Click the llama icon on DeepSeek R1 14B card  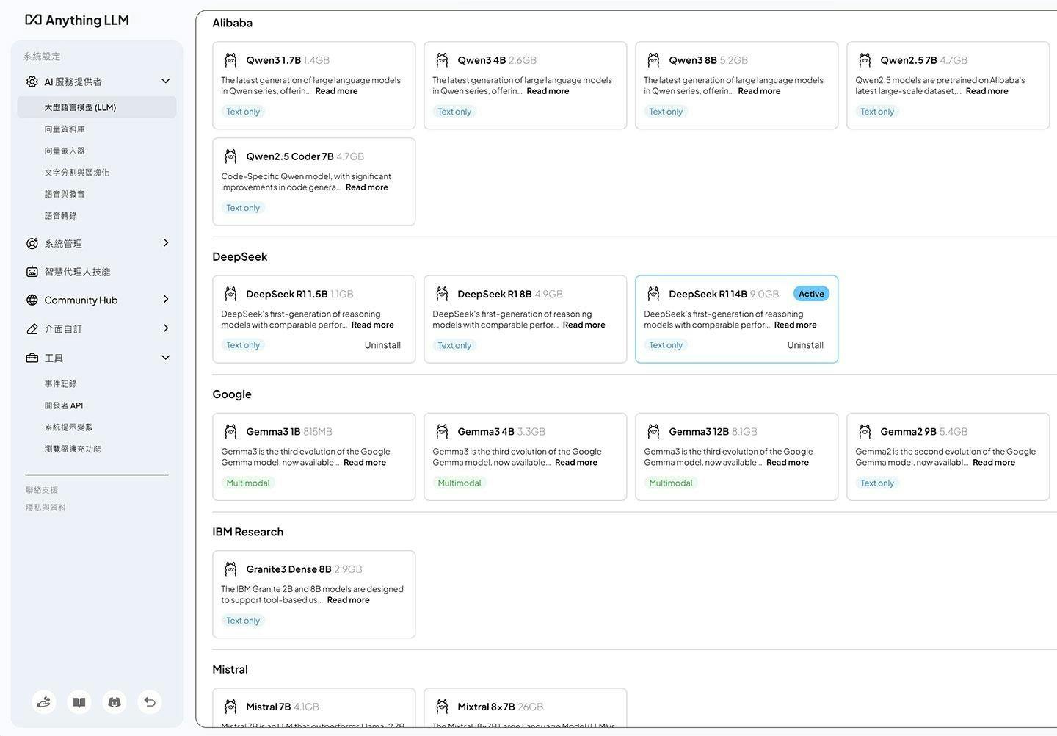click(x=653, y=294)
